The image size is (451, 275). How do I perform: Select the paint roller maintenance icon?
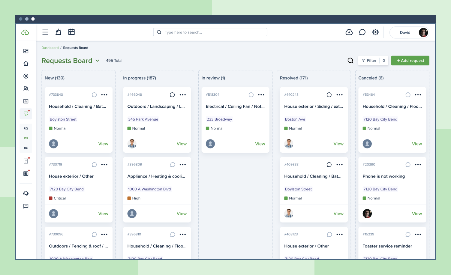[26, 114]
